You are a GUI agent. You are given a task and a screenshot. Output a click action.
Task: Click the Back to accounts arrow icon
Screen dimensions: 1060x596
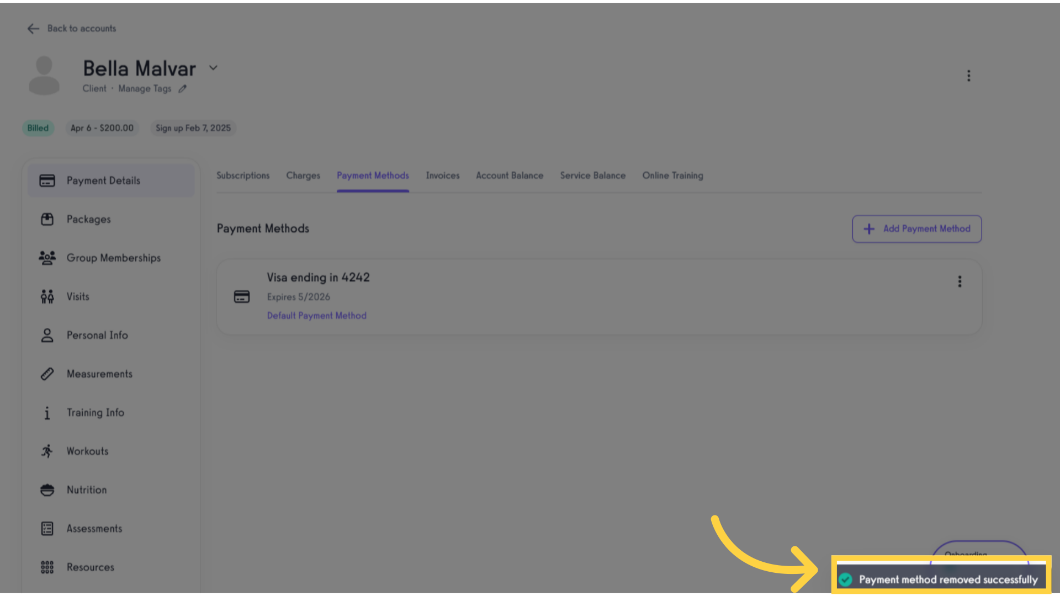point(33,29)
